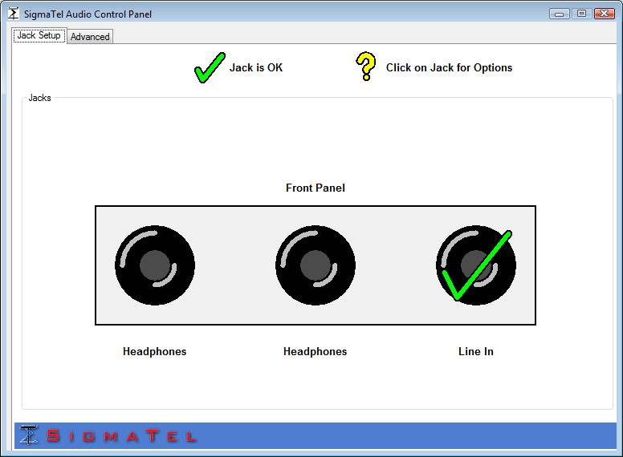Click the 'Front Panel' heading
The image size is (623, 457).
(316, 188)
